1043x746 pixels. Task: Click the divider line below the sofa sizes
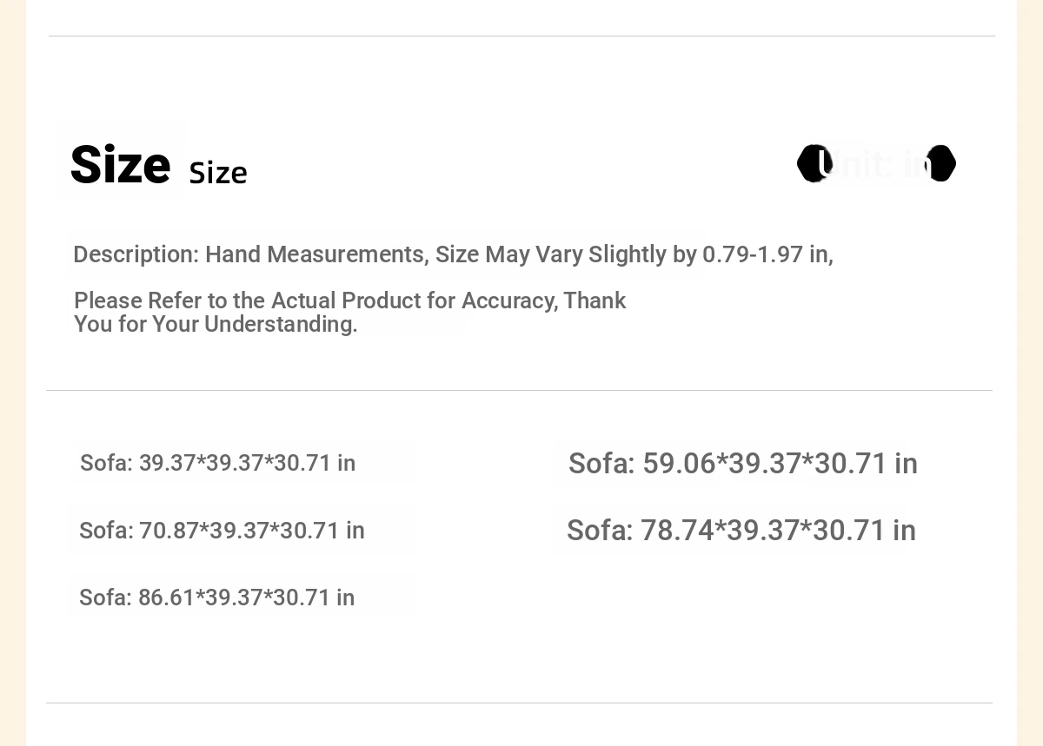[519, 703]
